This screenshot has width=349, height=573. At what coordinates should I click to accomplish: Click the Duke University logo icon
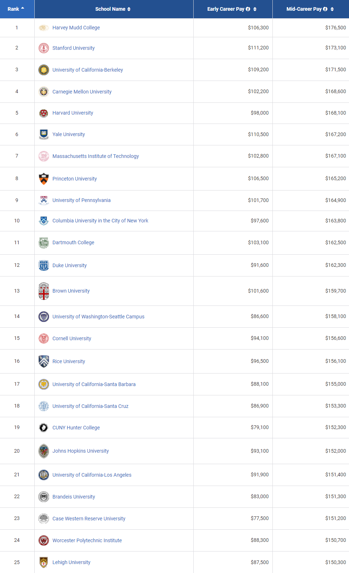point(44,265)
